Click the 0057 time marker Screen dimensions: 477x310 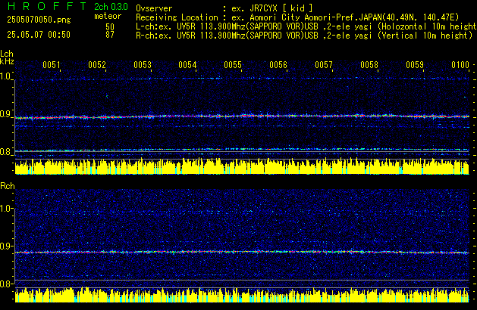[x=324, y=65]
